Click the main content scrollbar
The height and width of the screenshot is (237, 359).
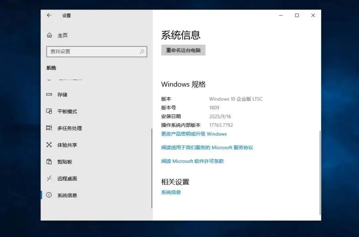320,173
